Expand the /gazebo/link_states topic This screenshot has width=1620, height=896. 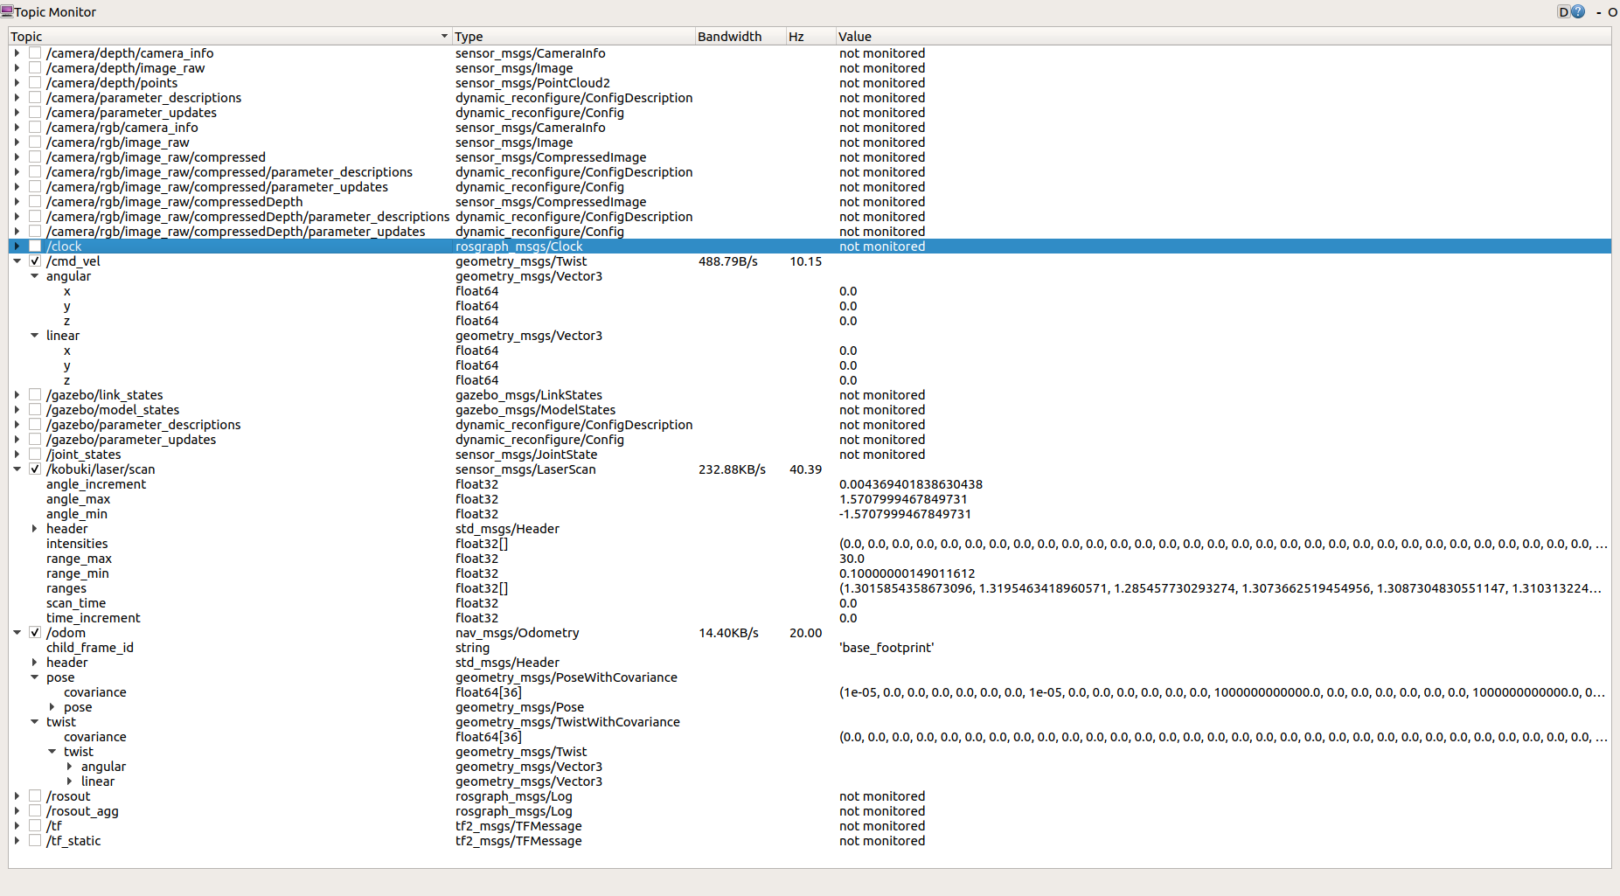click(x=17, y=395)
